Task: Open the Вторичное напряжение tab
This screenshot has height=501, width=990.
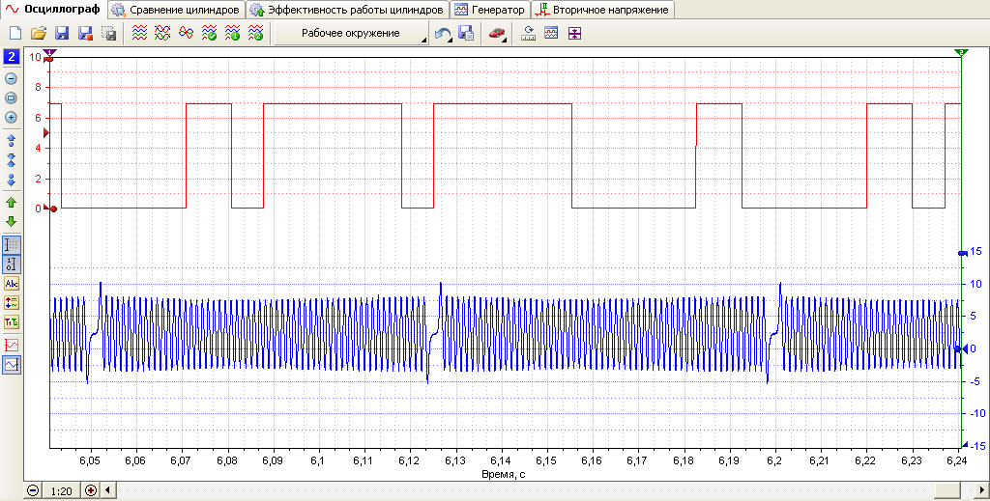Action: (x=603, y=10)
